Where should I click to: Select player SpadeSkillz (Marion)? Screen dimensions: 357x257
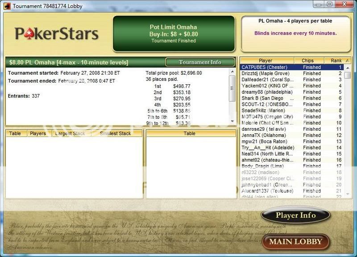pyautogui.click(x=291, y=110)
